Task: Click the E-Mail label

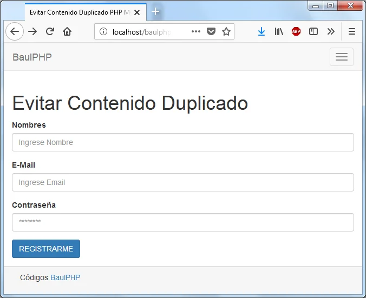Action: [x=24, y=165]
